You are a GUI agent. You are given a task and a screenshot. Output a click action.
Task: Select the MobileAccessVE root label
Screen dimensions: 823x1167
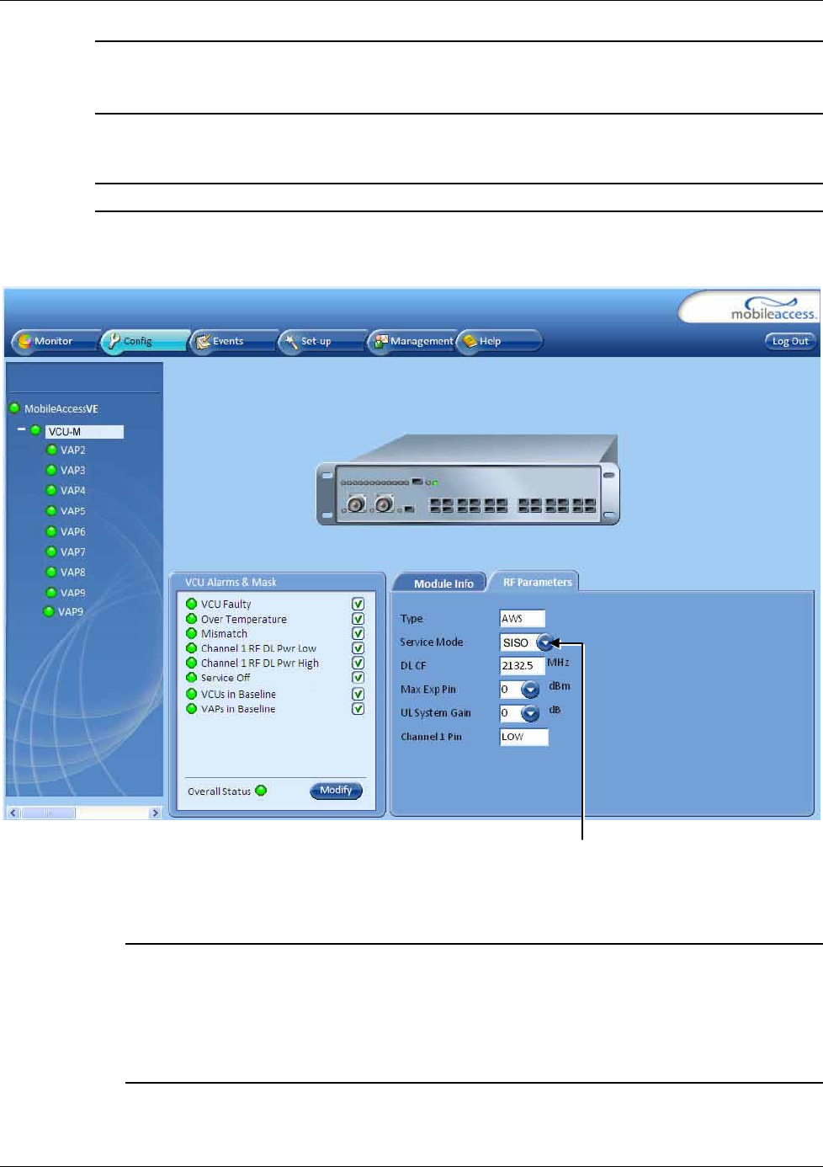61,408
